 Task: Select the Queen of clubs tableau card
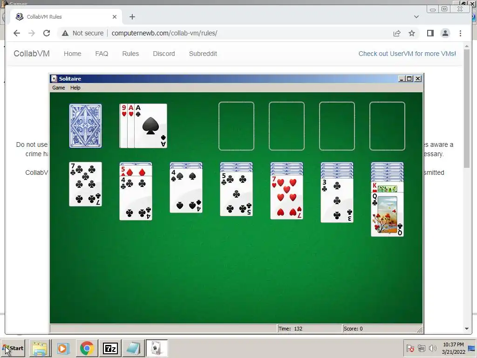pos(387,214)
